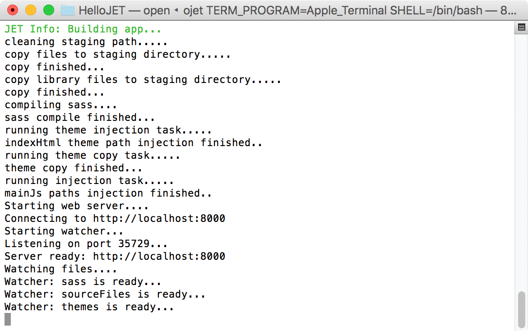Click the green zoom window button
528x331 pixels.
click(49, 10)
